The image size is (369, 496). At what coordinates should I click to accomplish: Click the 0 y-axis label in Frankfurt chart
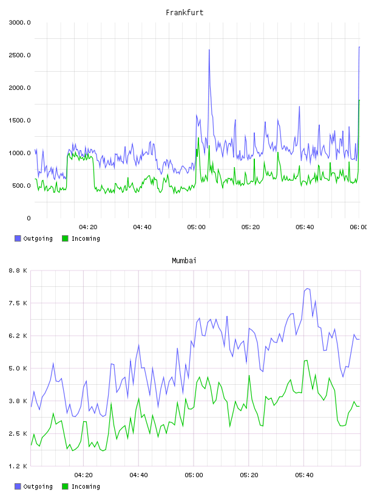29,218
